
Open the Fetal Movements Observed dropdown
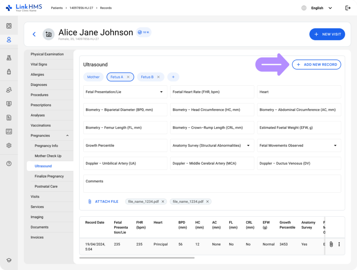coord(335,145)
